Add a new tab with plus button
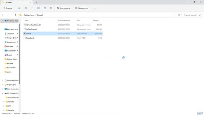Screen dimensions: 204x115 point(36,2)
